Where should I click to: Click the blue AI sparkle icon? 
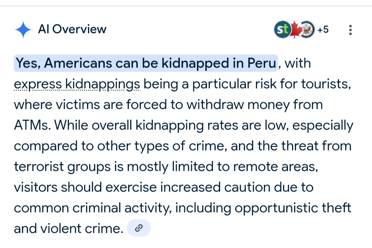click(x=23, y=30)
